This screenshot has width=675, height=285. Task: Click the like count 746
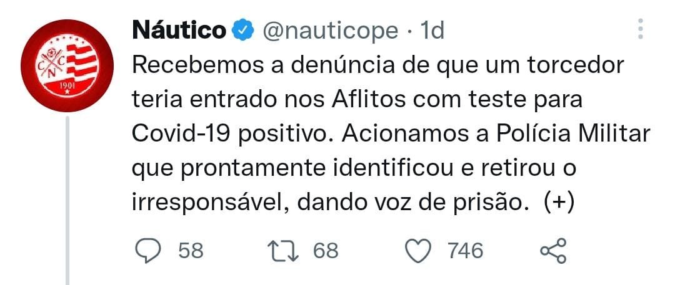pos(466,251)
